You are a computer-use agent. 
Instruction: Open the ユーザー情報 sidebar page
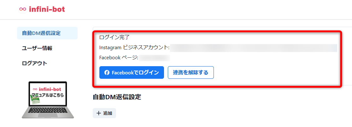tap(37, 48)
